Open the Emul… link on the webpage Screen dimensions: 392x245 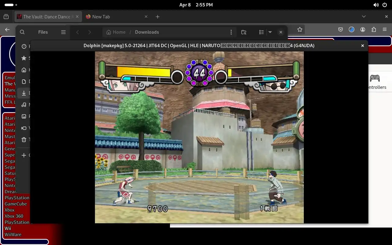10,78
